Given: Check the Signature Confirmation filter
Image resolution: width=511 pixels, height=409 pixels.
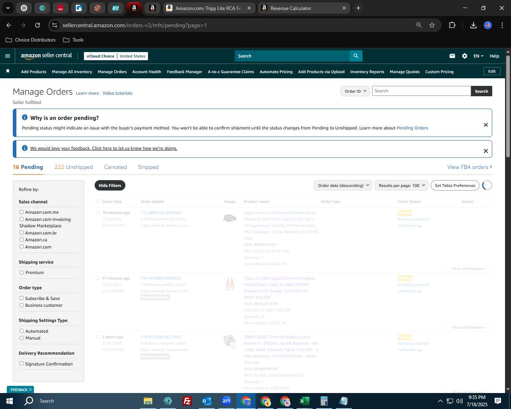Looking at the screenshot, I should (x=22, y=363).
